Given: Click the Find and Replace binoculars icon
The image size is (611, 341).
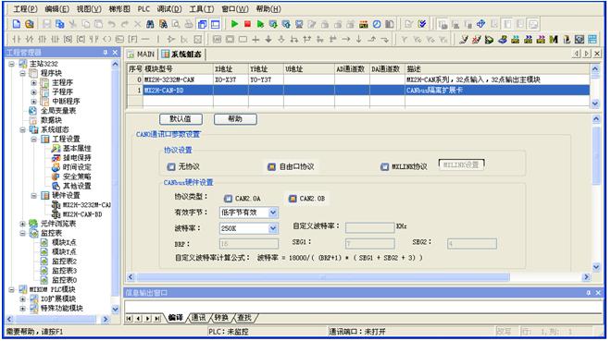Looking at the screenshot, I should click(x=163, y=24).
